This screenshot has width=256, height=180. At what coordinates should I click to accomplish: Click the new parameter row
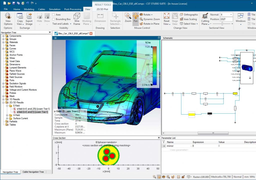point(179,150)
